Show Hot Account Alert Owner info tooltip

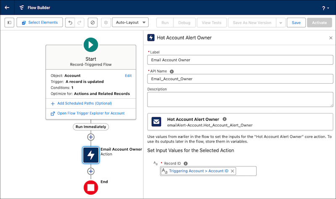coord(224,119)
